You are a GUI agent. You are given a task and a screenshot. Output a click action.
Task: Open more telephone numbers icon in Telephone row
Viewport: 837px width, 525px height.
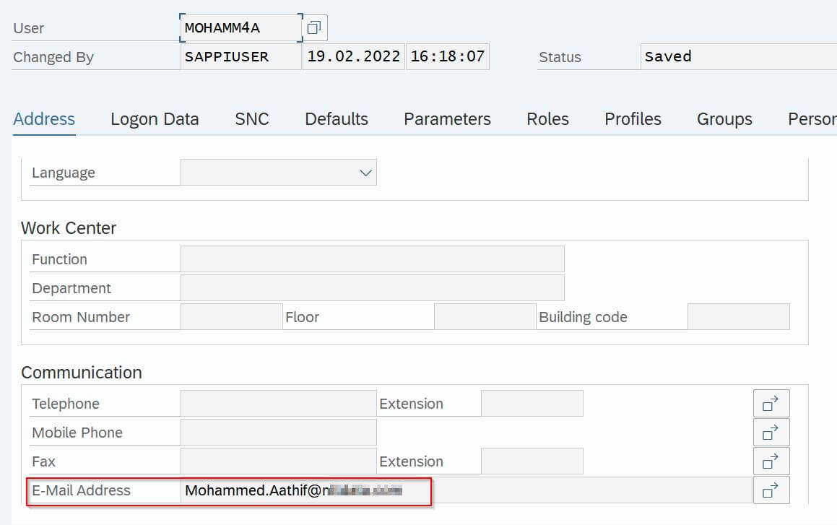(x=771, y=404)
